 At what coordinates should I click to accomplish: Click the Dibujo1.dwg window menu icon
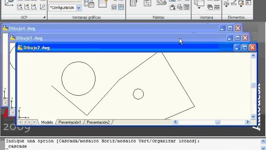(12, 38)
